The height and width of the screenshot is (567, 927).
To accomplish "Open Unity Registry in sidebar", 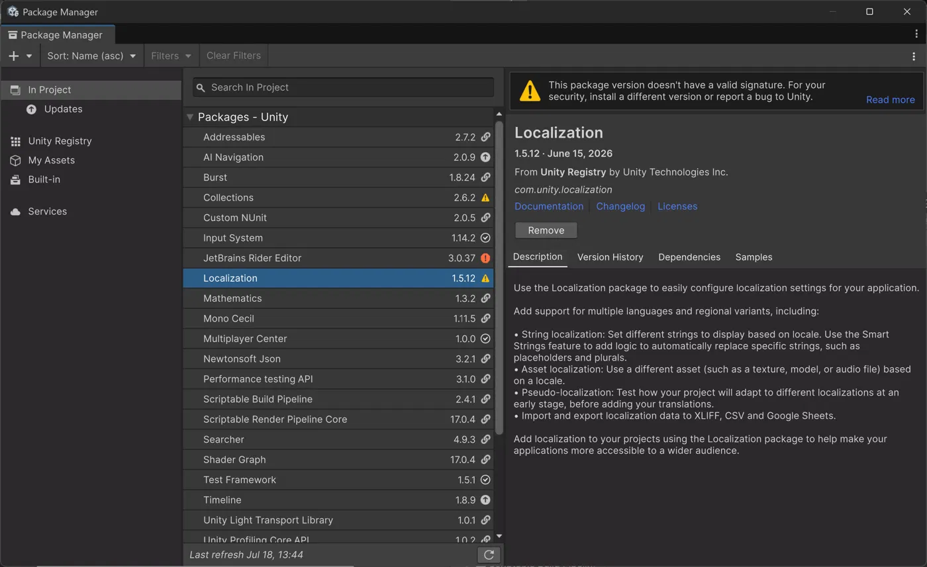I will 91,141.
